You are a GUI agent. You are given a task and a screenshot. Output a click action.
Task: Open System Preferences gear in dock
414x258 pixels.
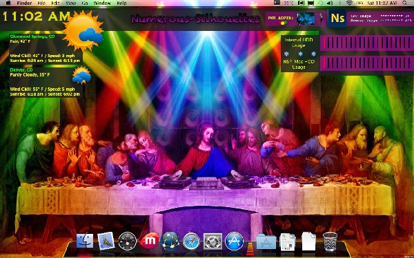213,241
